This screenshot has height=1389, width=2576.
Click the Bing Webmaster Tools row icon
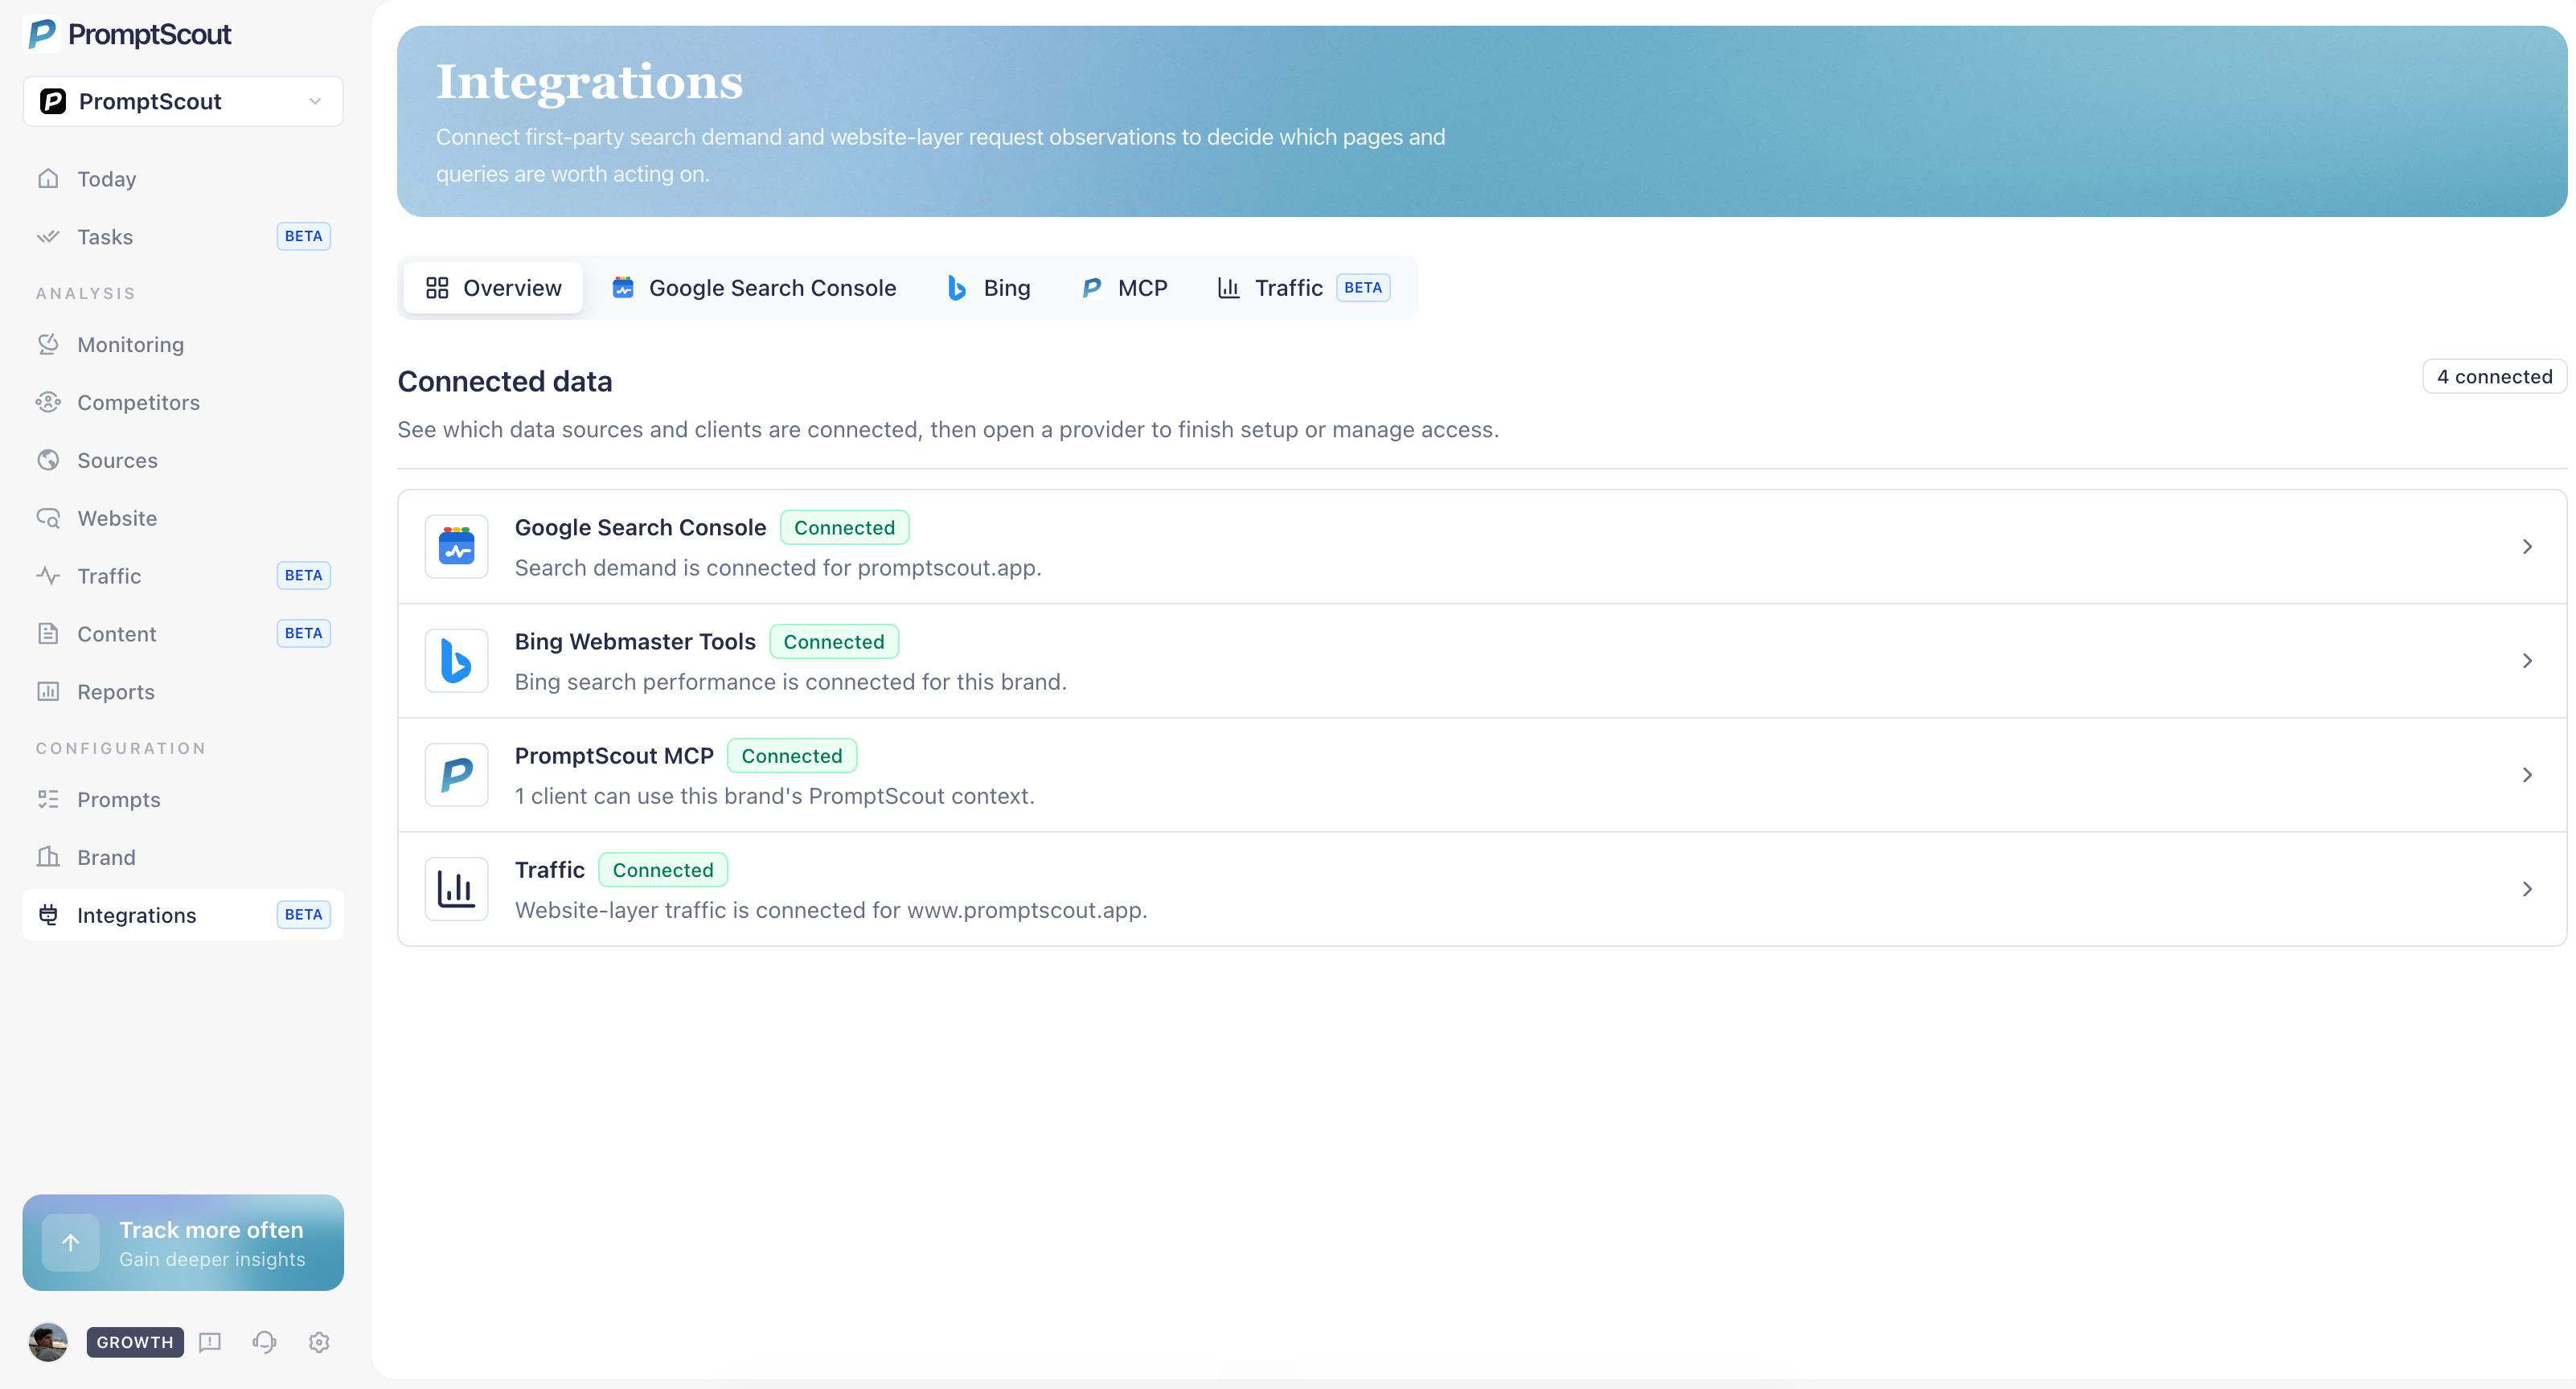click(x=457, y=661)
